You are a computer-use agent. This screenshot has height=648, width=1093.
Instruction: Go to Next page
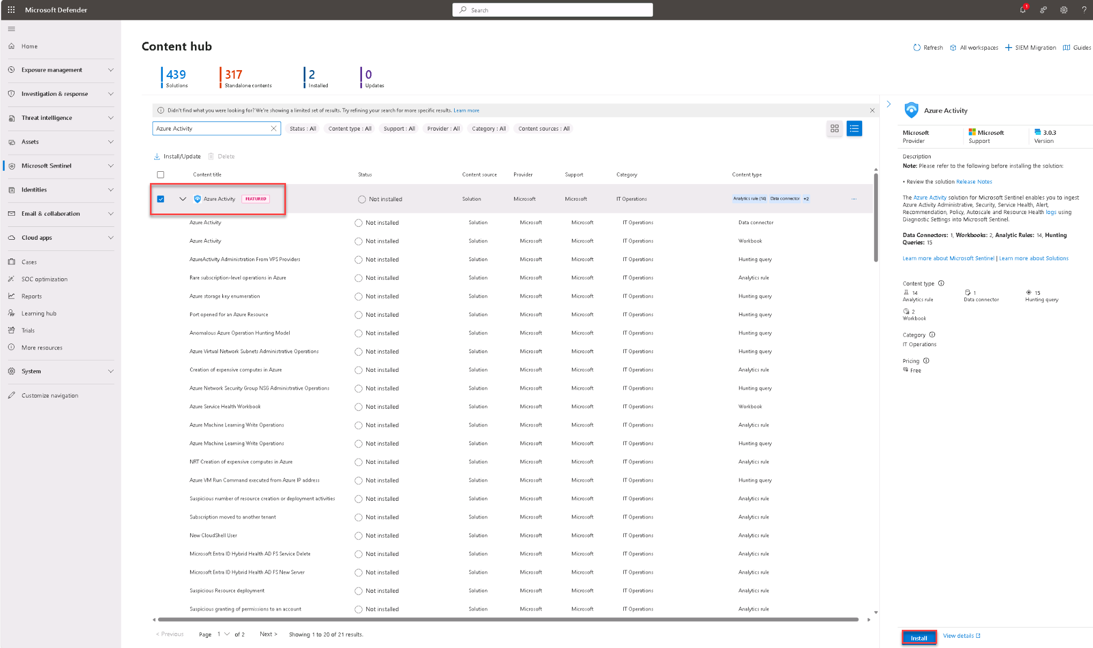(269, 634)
